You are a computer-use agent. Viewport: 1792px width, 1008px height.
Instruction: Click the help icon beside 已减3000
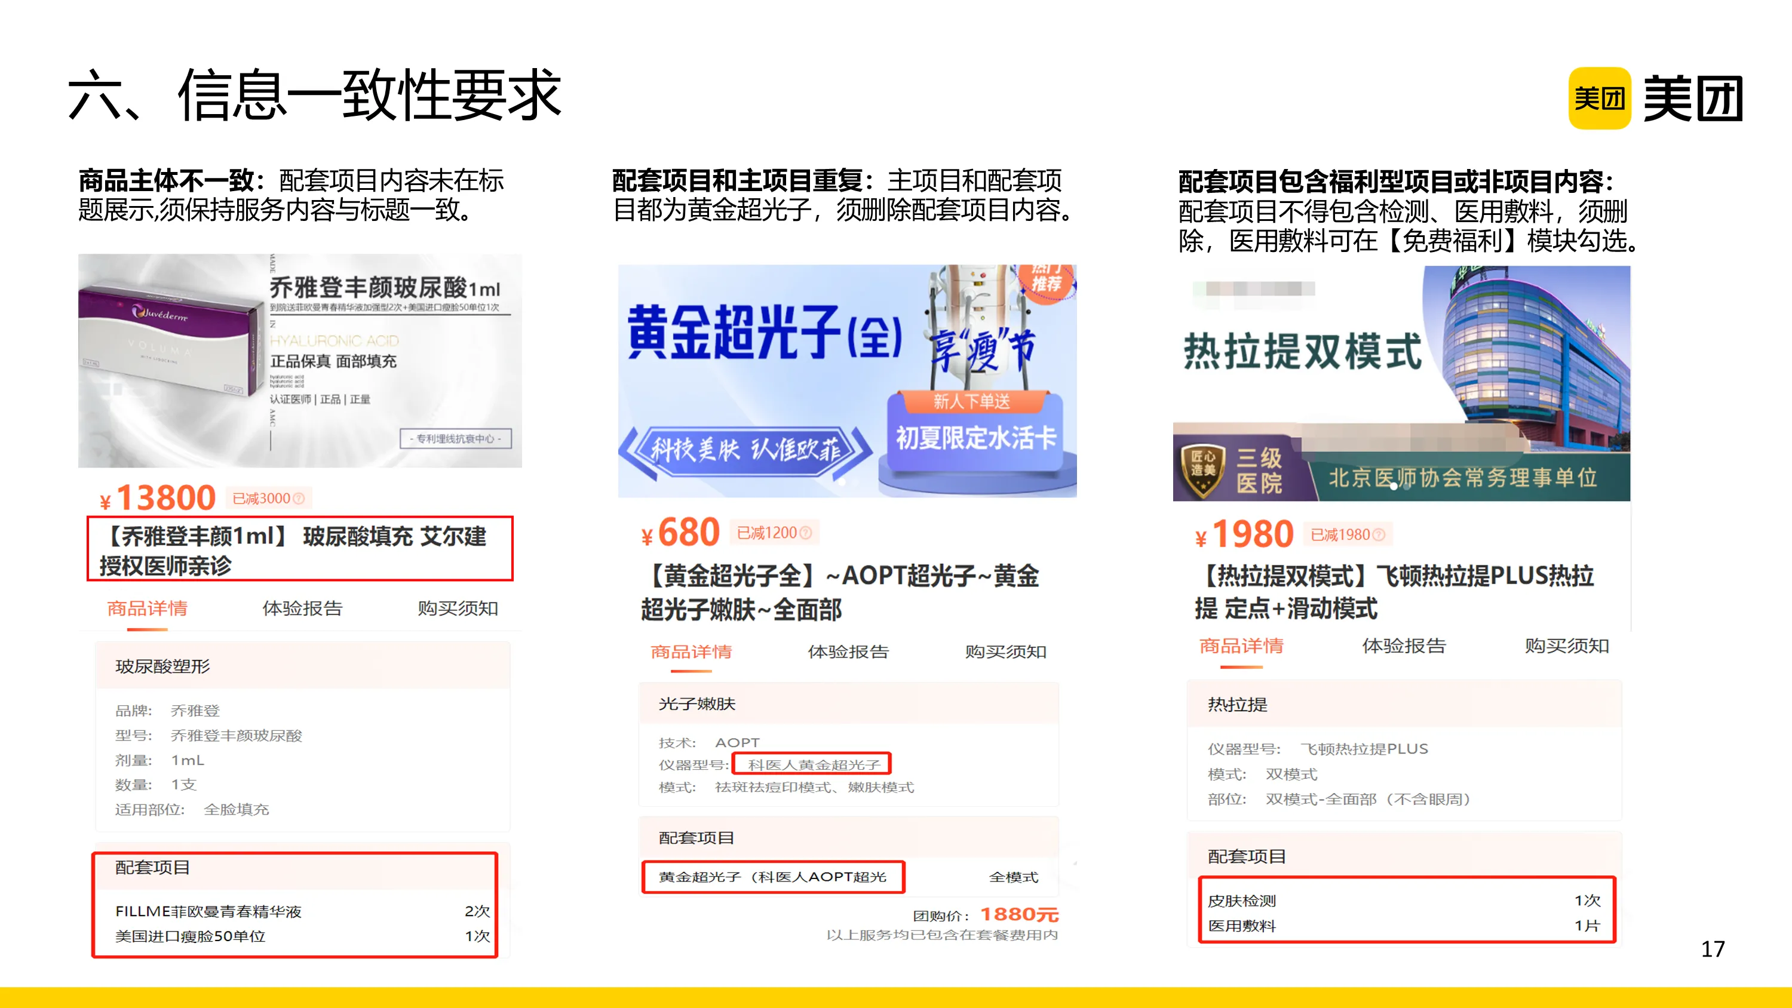(299, 499)
